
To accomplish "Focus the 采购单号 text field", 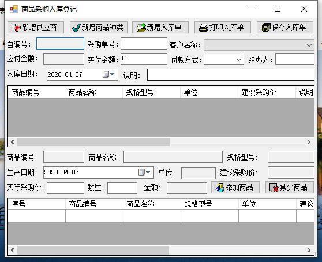I will 144,43.
